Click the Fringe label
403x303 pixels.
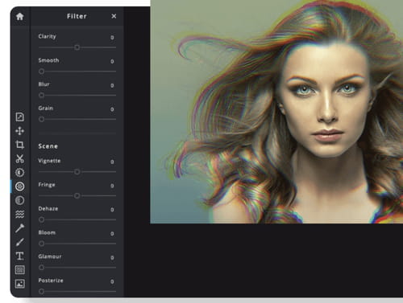tap(47, 185)
